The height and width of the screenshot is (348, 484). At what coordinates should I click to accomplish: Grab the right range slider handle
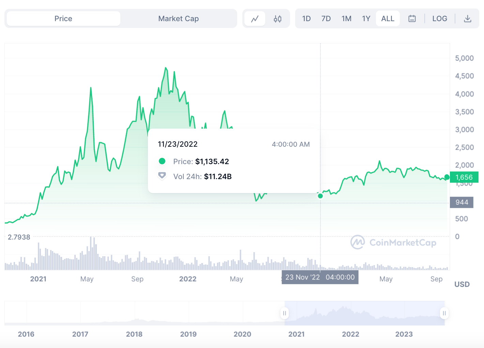(x=444, y=313)
